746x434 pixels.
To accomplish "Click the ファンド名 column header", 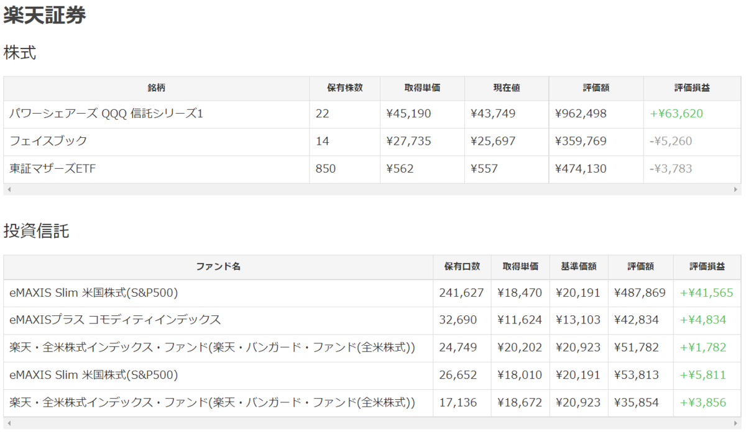I will [218, 267].
